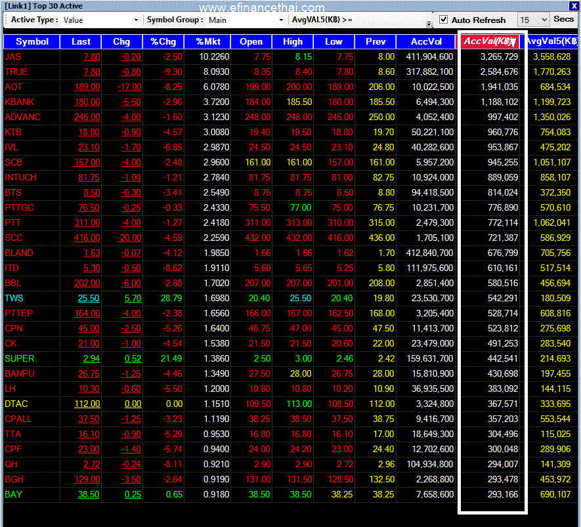Select the TTA symbol
Viewport: 581px width, 527px height.
(x=13, y=434)
